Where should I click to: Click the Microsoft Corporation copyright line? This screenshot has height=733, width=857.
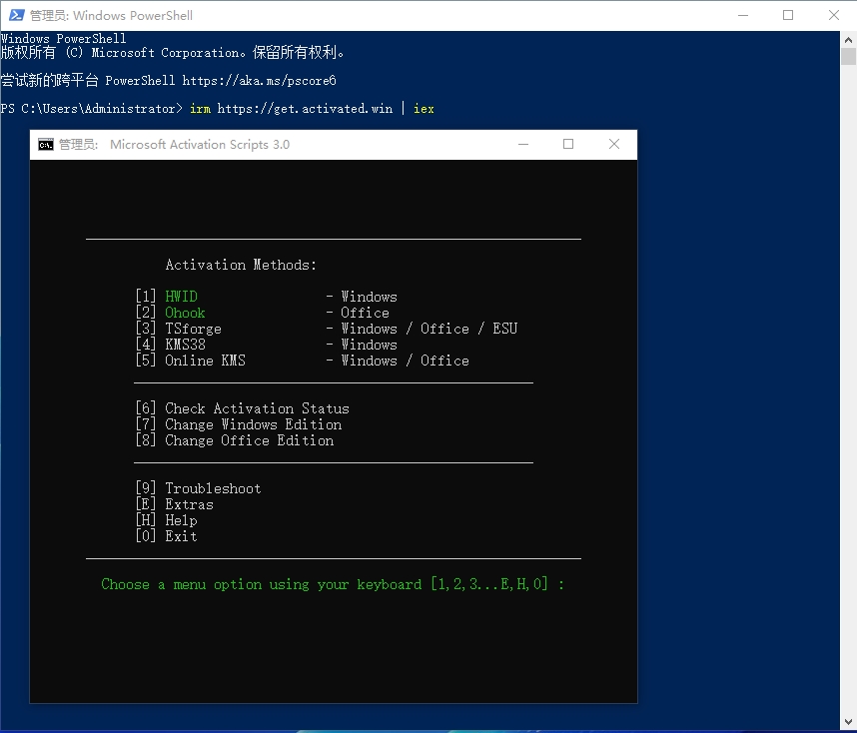coord(172,53)
